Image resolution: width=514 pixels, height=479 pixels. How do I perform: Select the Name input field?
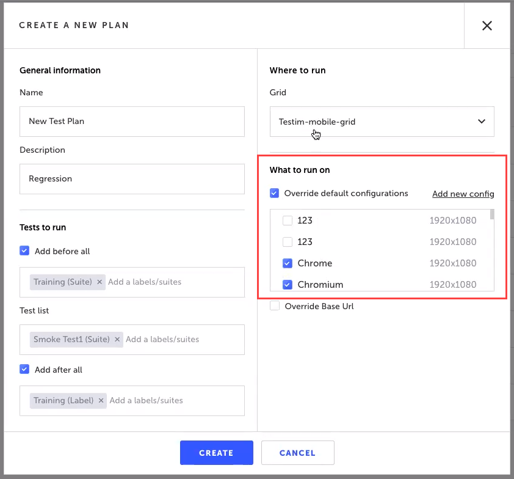point(132,122)
